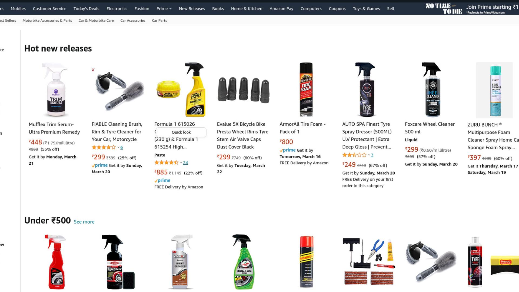Open the Evalue valve caps product image
Image resolution: width=519 pixels, height=292 pixels.
(x=244, y=90)
